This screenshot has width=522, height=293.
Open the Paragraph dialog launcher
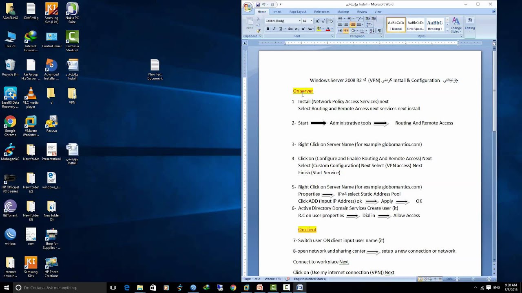tap(381, 36)
